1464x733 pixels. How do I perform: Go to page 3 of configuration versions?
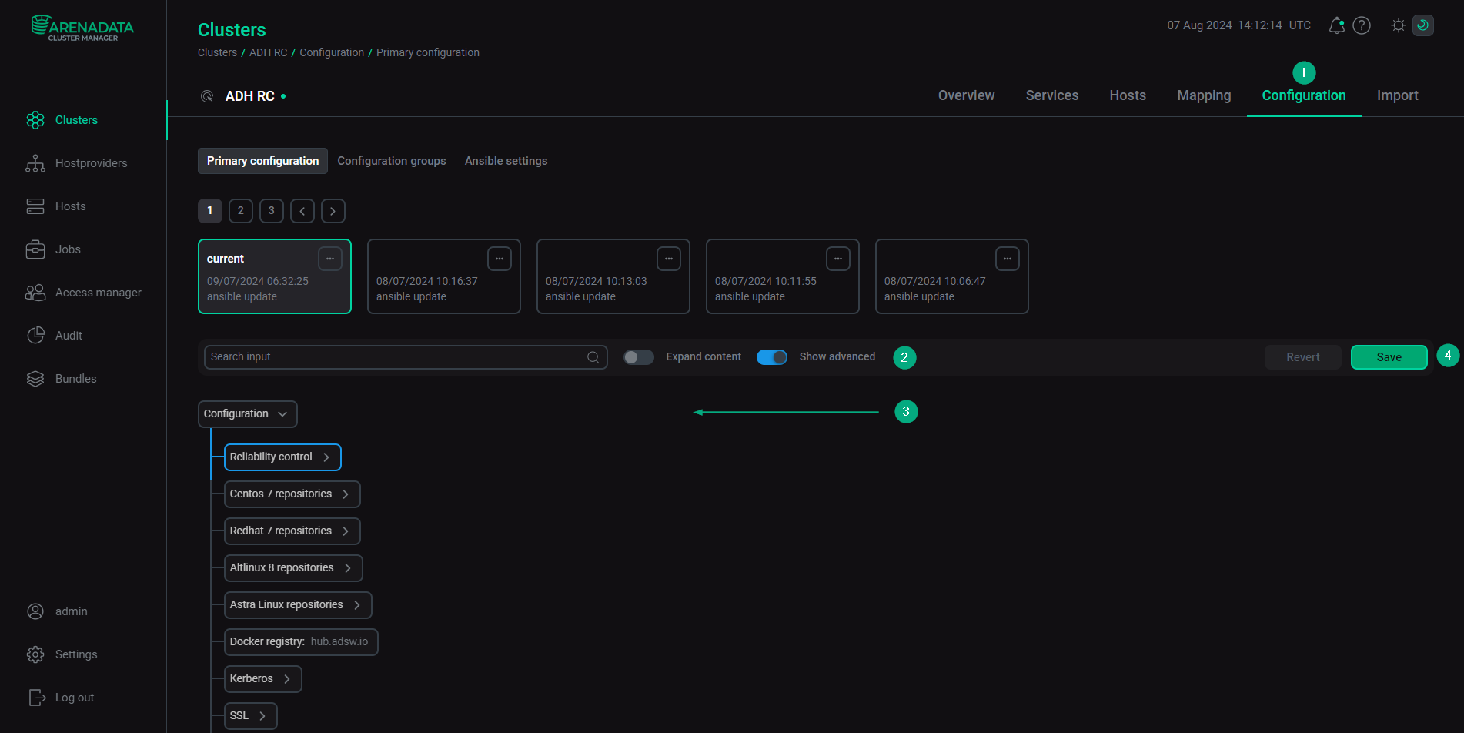271,210
